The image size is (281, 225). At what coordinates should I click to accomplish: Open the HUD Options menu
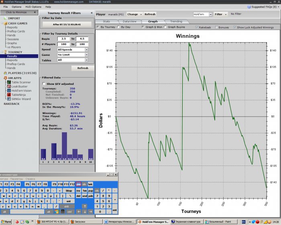pos(33,7)
